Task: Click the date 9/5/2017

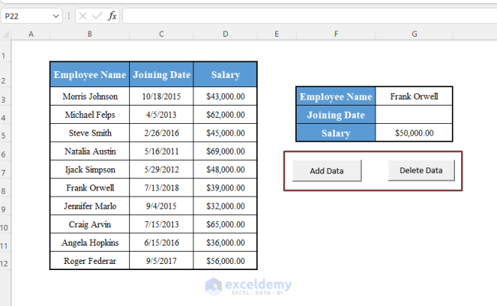Action: [161, 261]
